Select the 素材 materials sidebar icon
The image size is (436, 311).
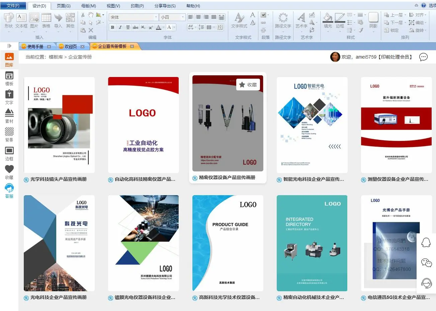[x=9, y=116]
